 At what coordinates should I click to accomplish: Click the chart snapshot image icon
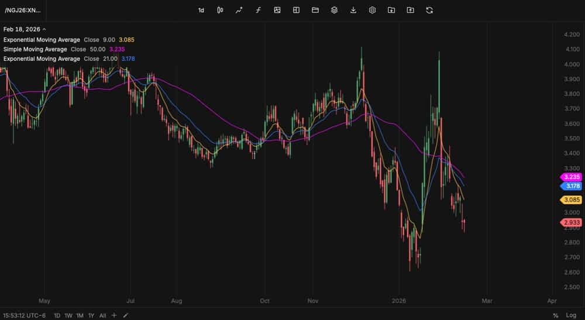pos(277,10)
